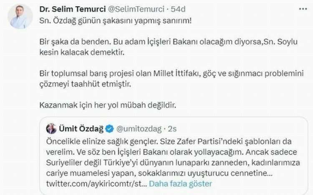Expand quoted tweet with 'Daha fazla göster'

click(180, 183)
